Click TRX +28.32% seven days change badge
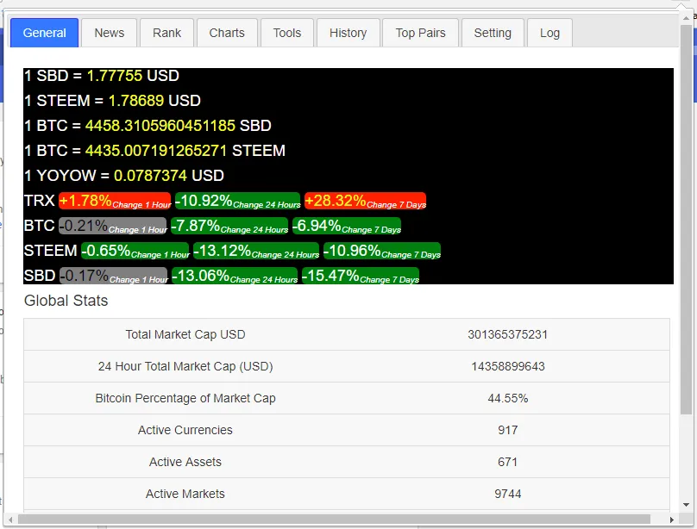 tap(366, 201)
